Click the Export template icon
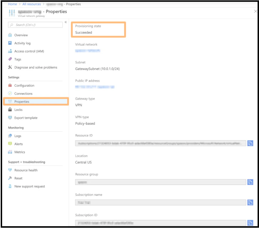The image size is (259, 228). click(x=10, y=117)
